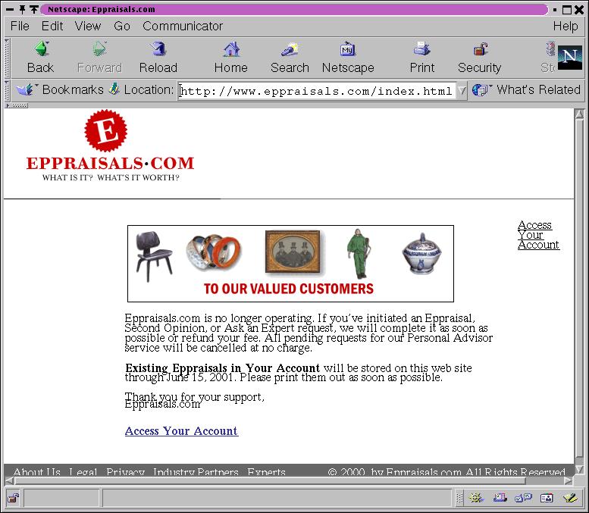Open Mail inbox from component bar

click(500, 499)
